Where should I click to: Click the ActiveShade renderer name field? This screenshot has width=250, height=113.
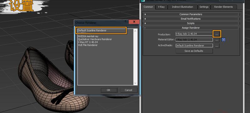click(194, 46)
